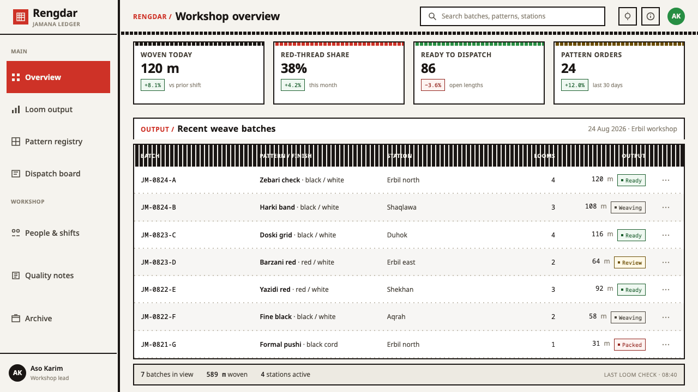
Task: Open more options for batch JM-0821-G
Action: (x=666, y=345)
